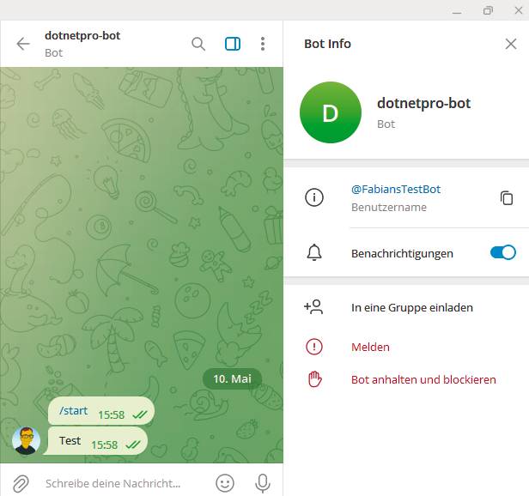Screen dimensions: 529x496
Task: Open the @FabiansTestBot username link
Action: pos(396,189)
